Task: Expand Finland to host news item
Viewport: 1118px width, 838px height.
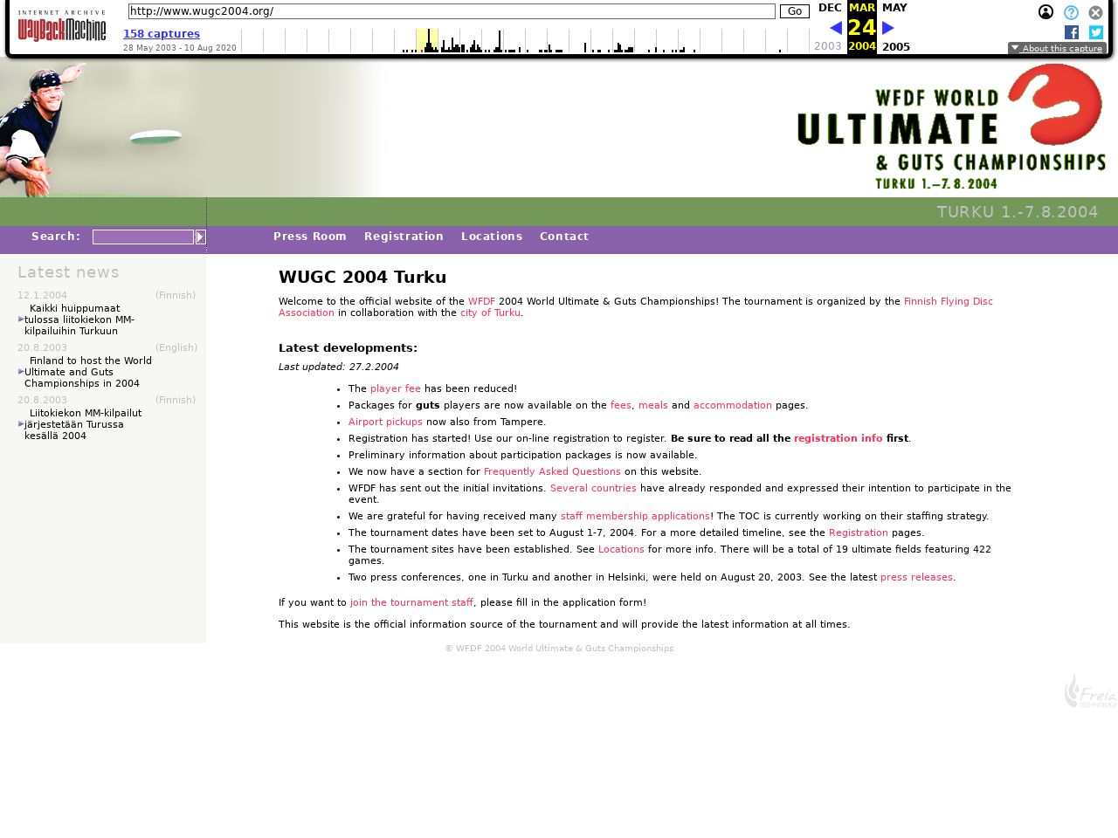Action: [87, 372]
